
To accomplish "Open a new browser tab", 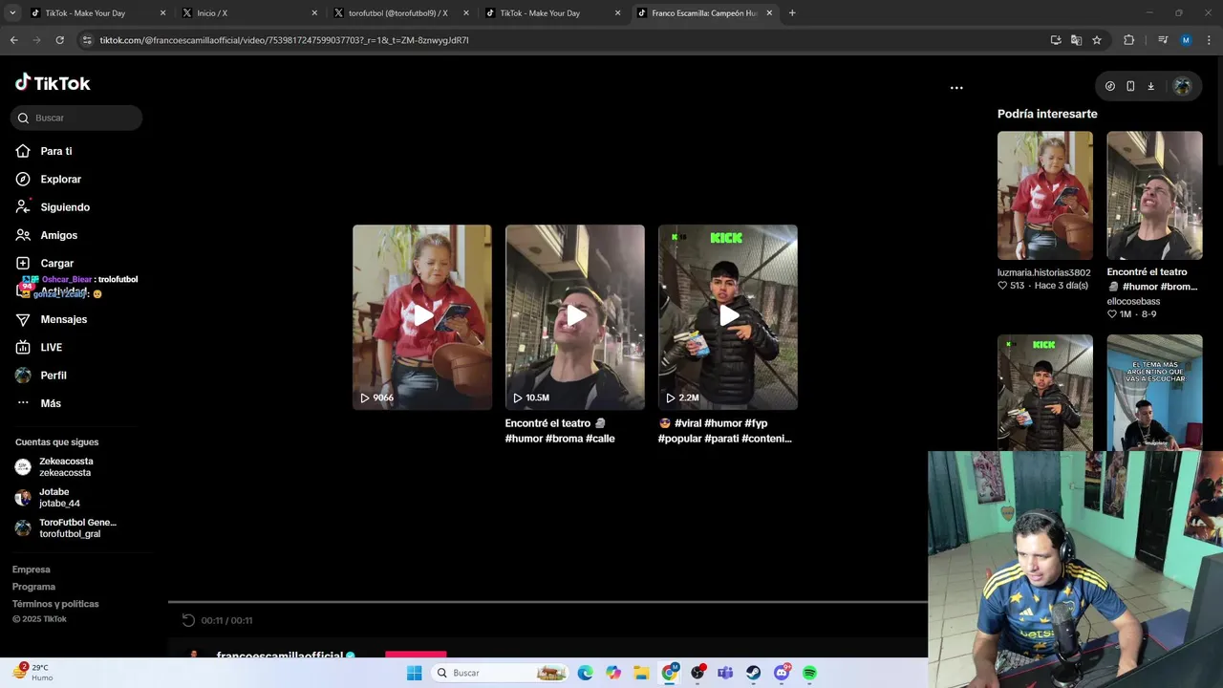I will coord(792,13).
